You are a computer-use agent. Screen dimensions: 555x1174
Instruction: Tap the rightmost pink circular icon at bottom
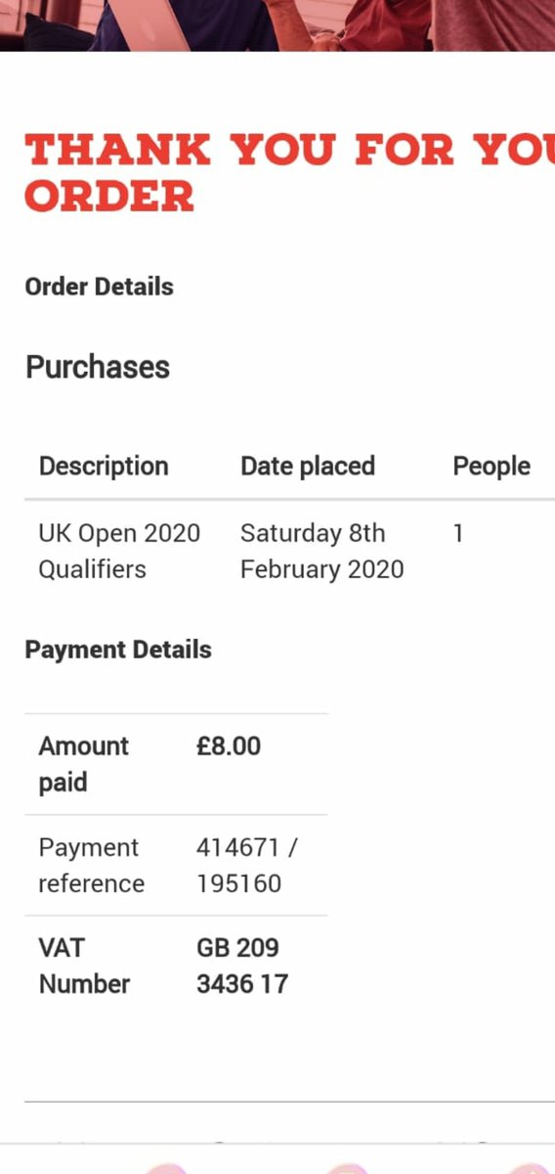coord(530,1168)
